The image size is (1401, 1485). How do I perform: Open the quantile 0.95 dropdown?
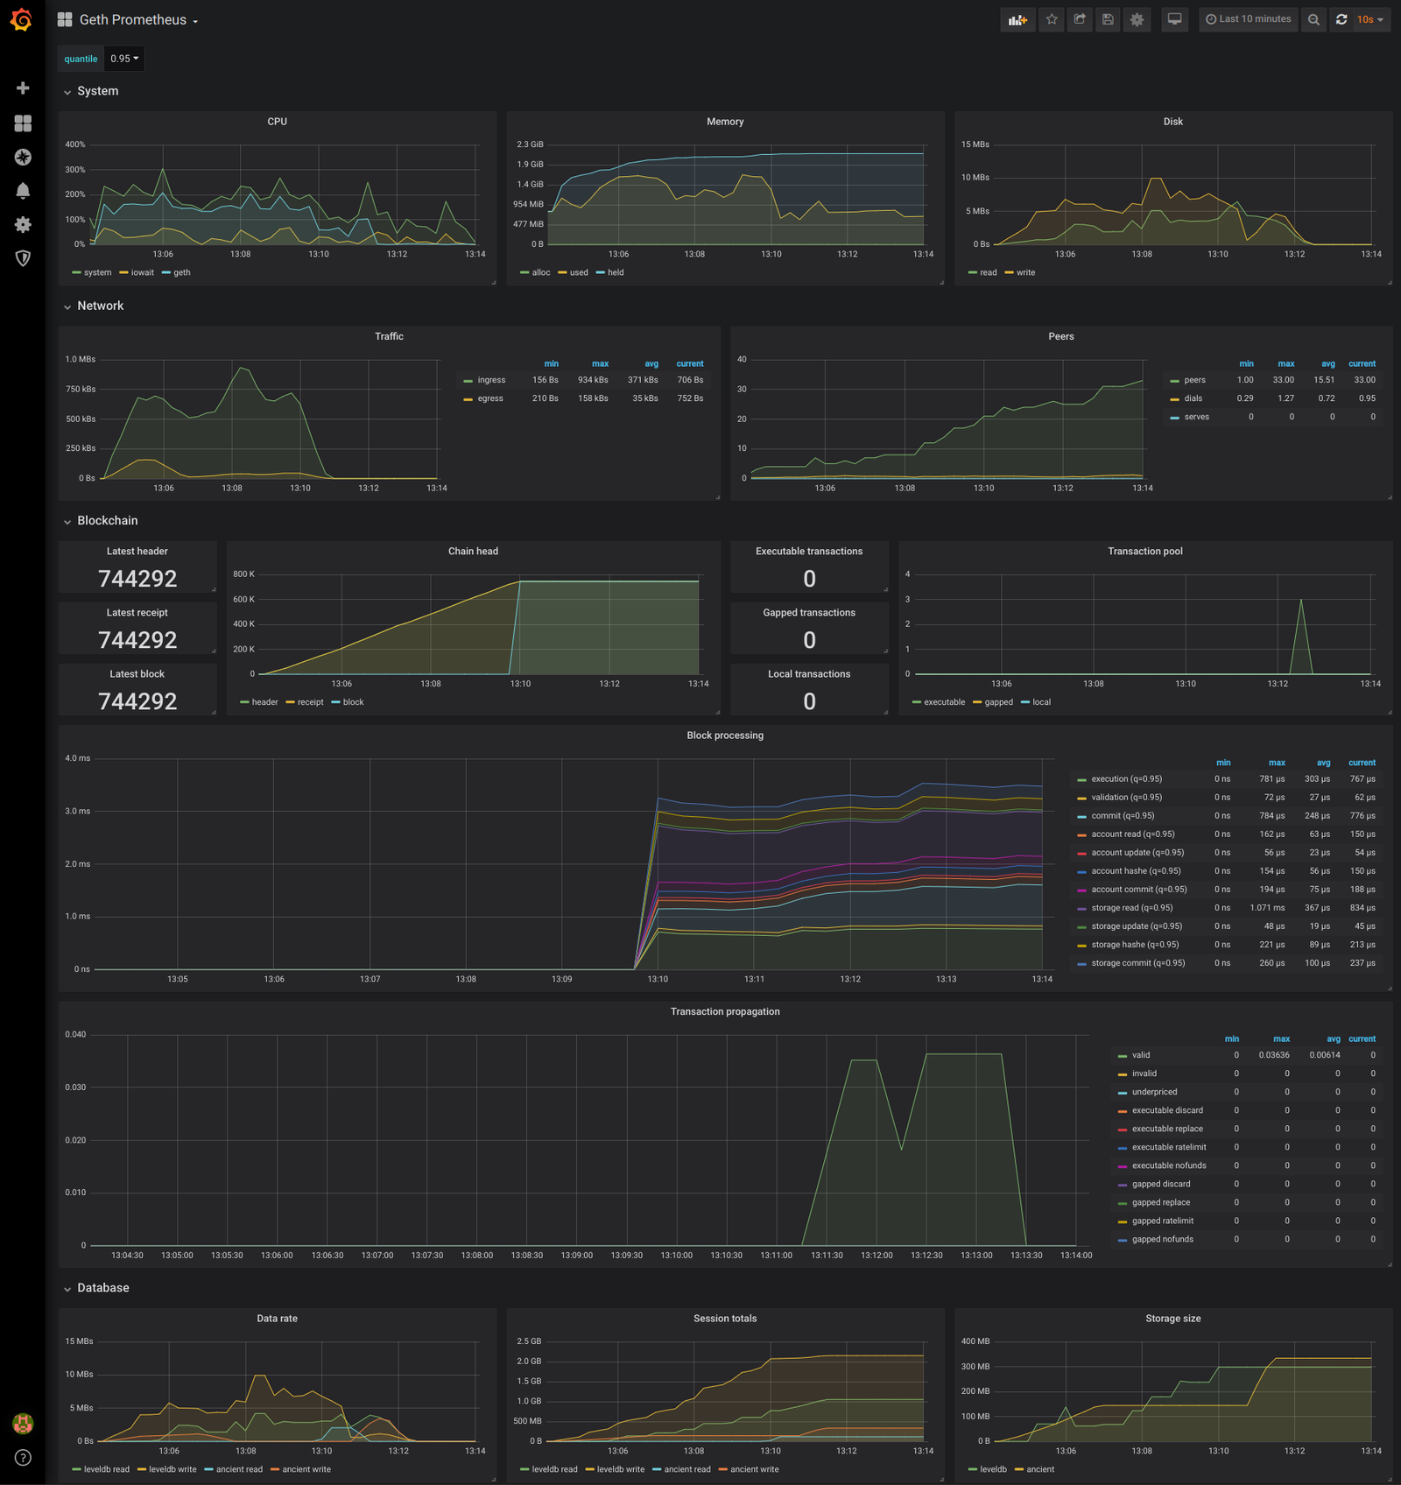[123, 58]
